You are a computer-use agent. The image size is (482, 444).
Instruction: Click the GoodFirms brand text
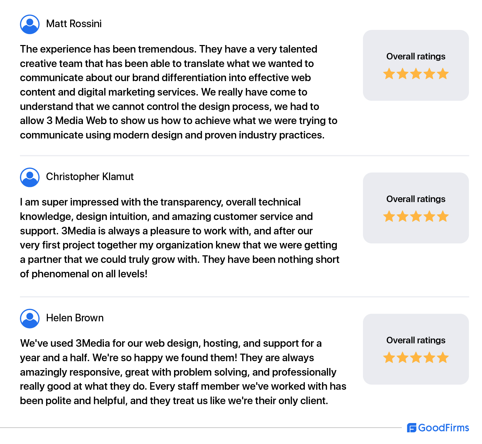click(443, 428)
